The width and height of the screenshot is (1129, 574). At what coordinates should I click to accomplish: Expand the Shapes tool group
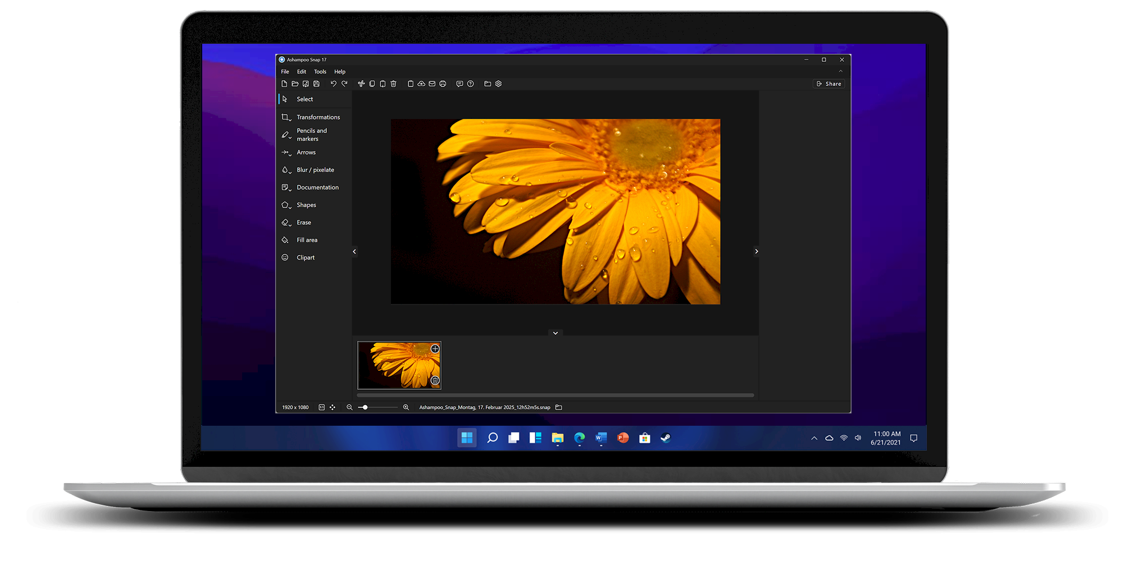(x=306, y=205)
